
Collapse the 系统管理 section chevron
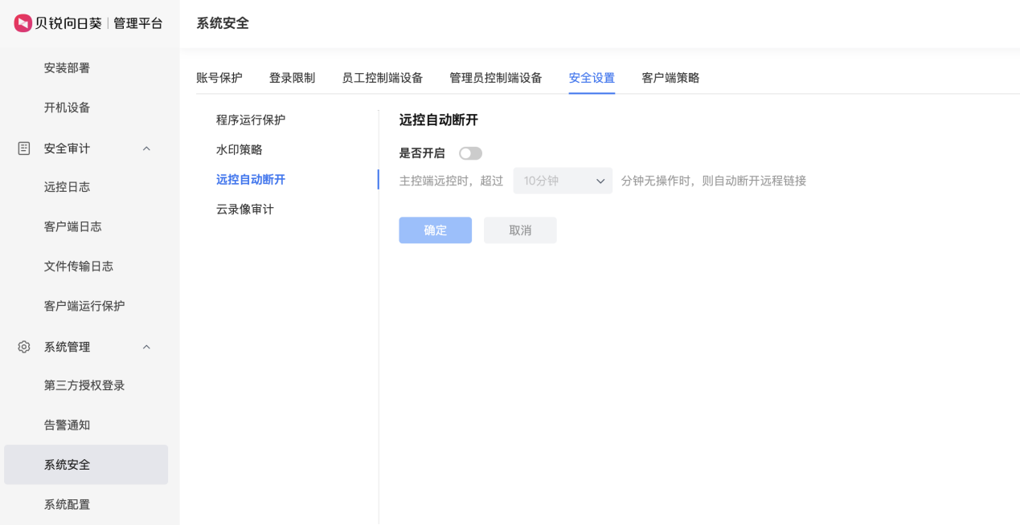click(x=146, y=347)
